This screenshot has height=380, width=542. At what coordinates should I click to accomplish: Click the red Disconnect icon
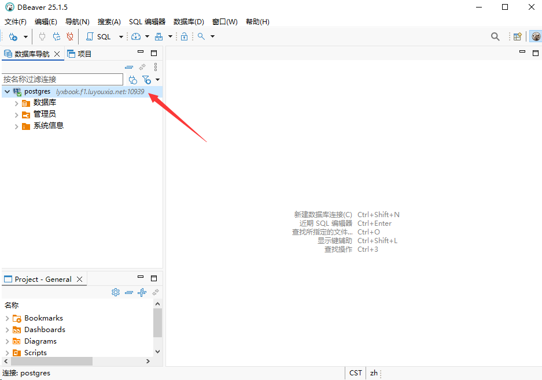click(x=70, y=36)
